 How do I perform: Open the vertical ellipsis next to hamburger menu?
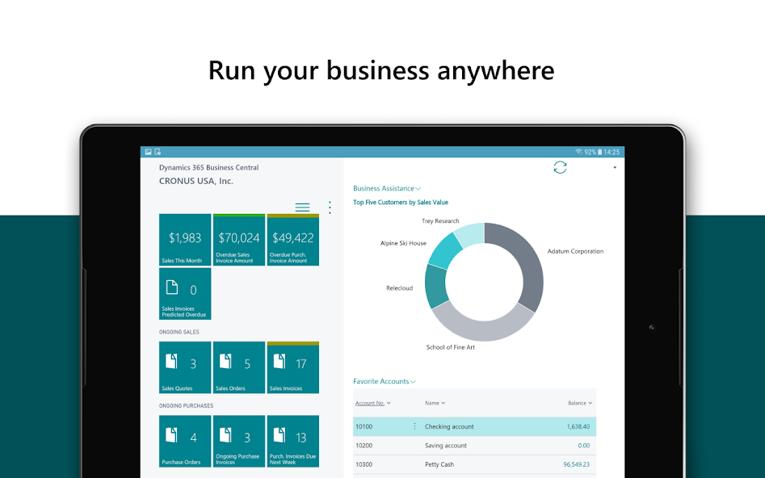(x=330, y=208)
